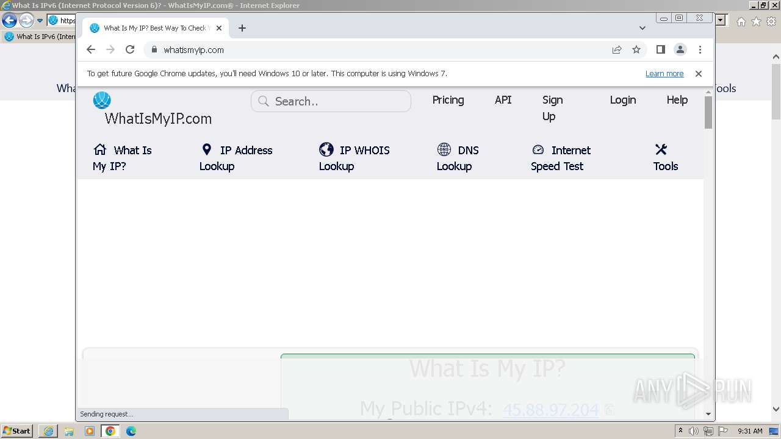Screen dimensions: 781x439
Task: Expand the Internet Explorer search box dropdown arrow
Action: tap(721, 20)
